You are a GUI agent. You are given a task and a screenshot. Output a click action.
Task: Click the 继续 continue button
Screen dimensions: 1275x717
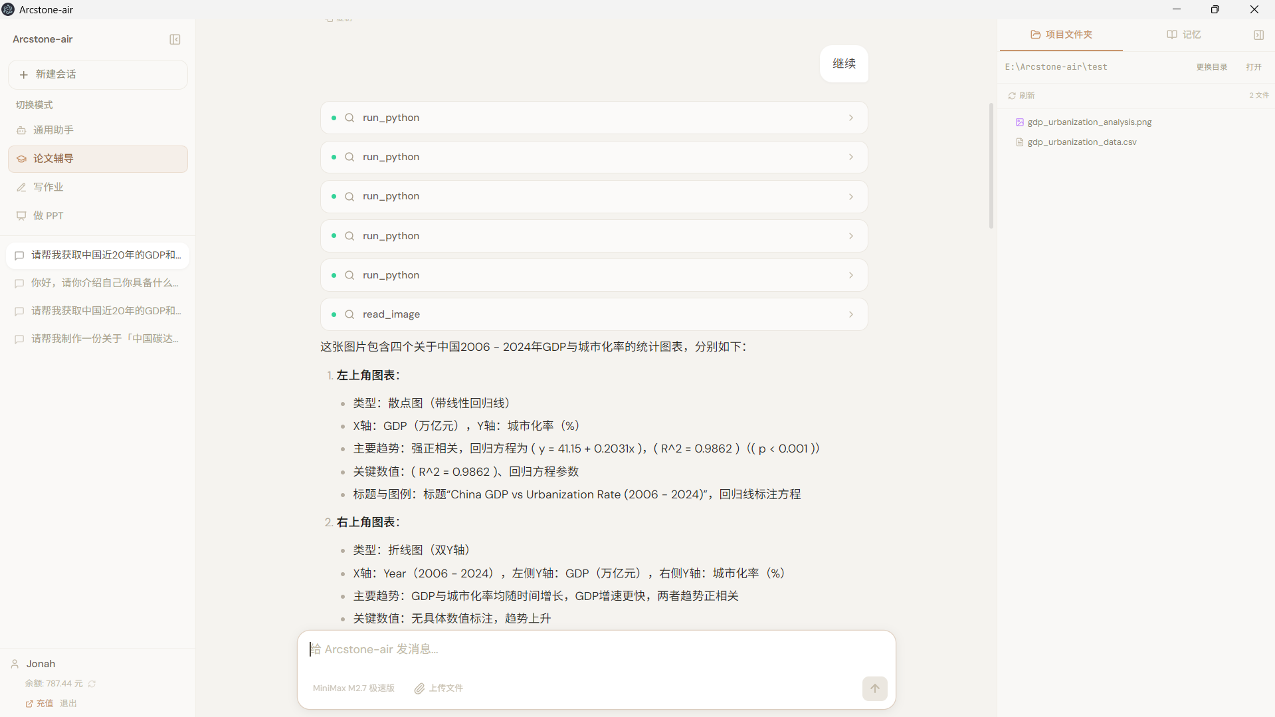[844, 64]
